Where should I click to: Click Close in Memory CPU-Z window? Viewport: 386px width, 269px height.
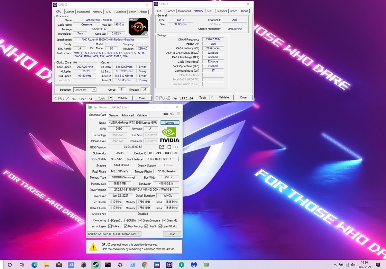243,97
